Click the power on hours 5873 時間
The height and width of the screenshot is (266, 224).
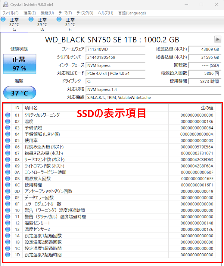coord(205,82)
